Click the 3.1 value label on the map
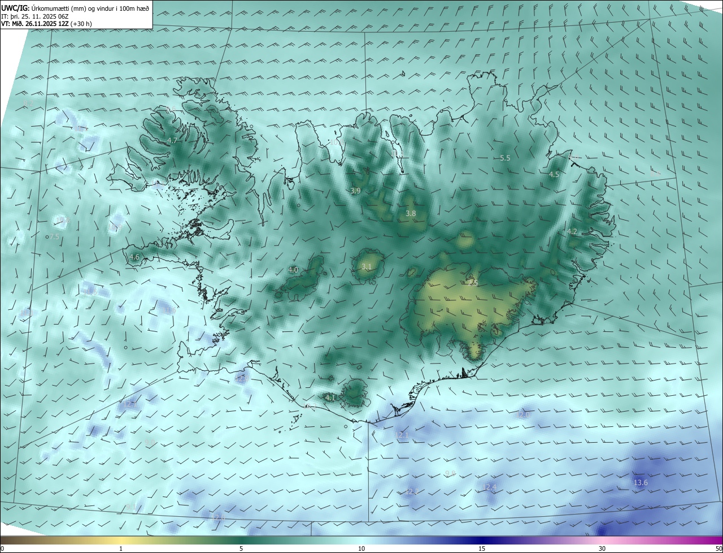The width and height of the screenshot is (723, 553). (x=367, y=266)
